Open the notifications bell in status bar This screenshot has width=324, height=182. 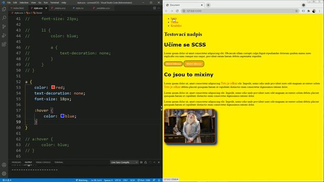(158, 180)
